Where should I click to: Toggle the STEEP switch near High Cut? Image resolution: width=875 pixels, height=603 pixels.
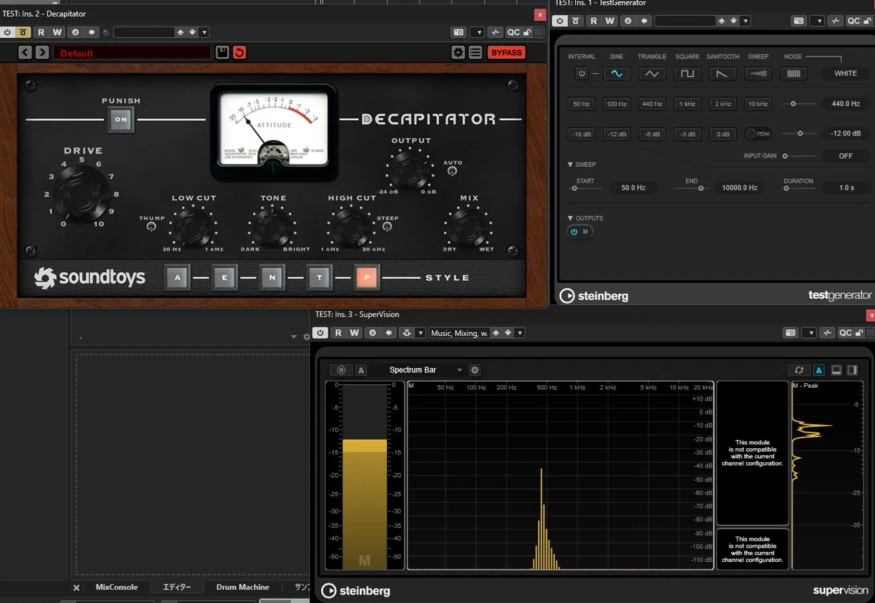coord(387,226)
